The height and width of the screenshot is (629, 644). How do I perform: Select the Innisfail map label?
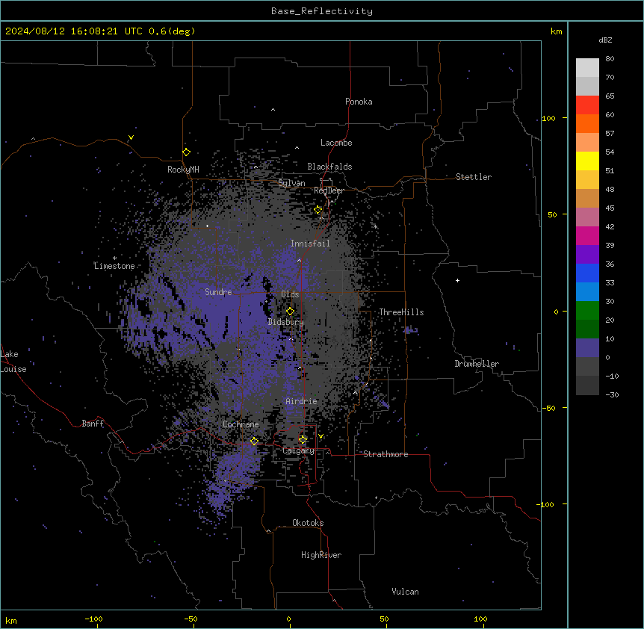[x=310, y=244]
